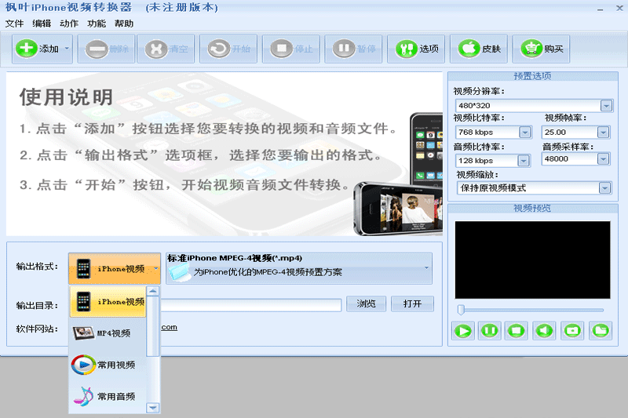
Task: Click the Buy (购买) toolbar button
Action: (x=541, y=49)
